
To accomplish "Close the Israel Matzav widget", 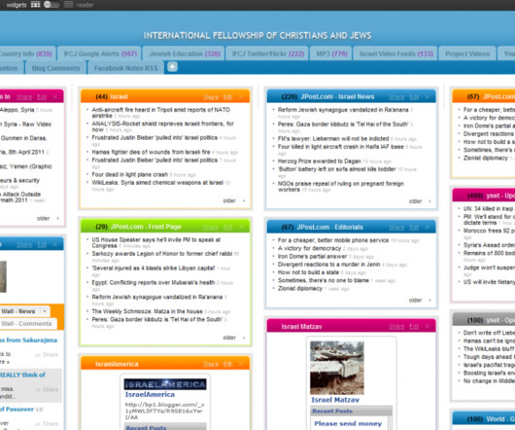I will pos(428,327).
